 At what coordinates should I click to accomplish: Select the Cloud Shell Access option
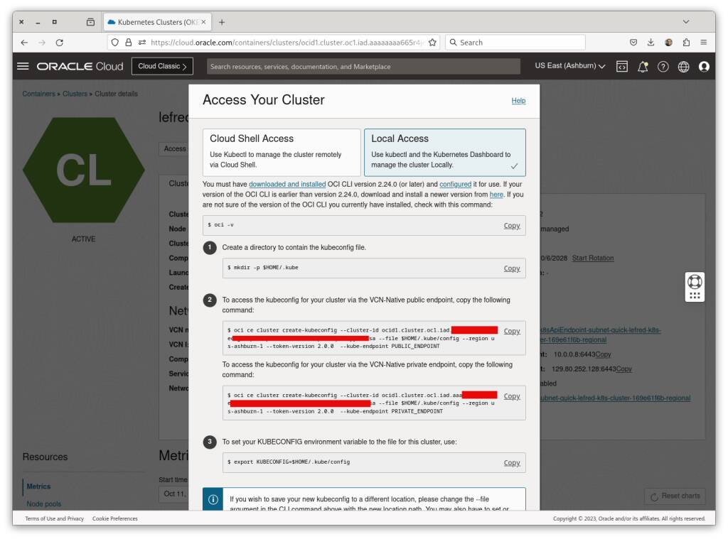pyautogui.click(x=282, y=152)
